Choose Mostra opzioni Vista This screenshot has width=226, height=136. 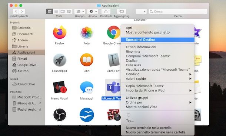click(158, 107)
